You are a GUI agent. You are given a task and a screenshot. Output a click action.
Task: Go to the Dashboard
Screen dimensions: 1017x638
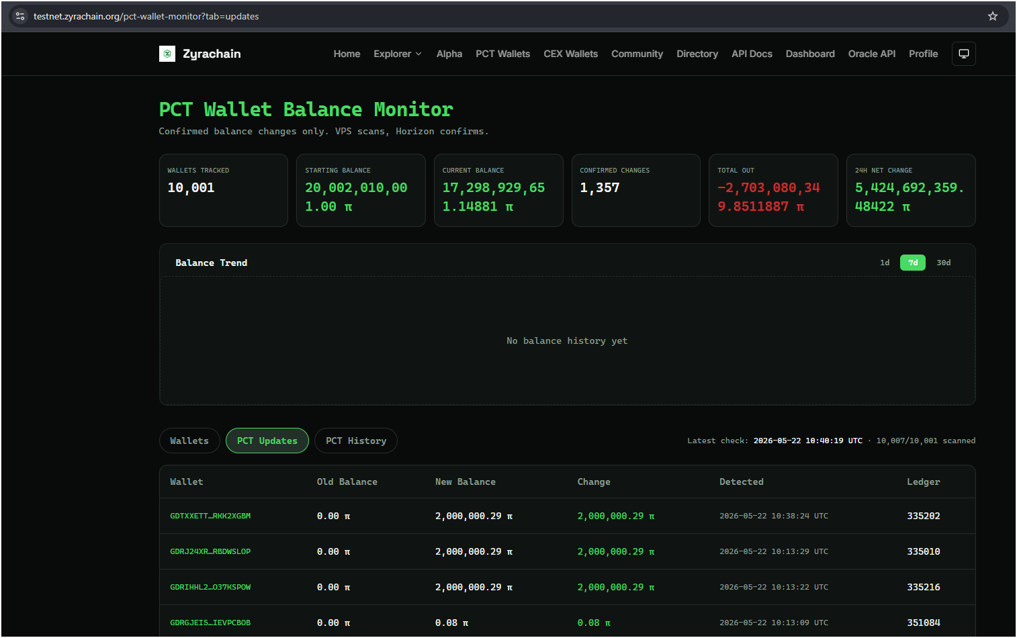click(x=810, y=54)
